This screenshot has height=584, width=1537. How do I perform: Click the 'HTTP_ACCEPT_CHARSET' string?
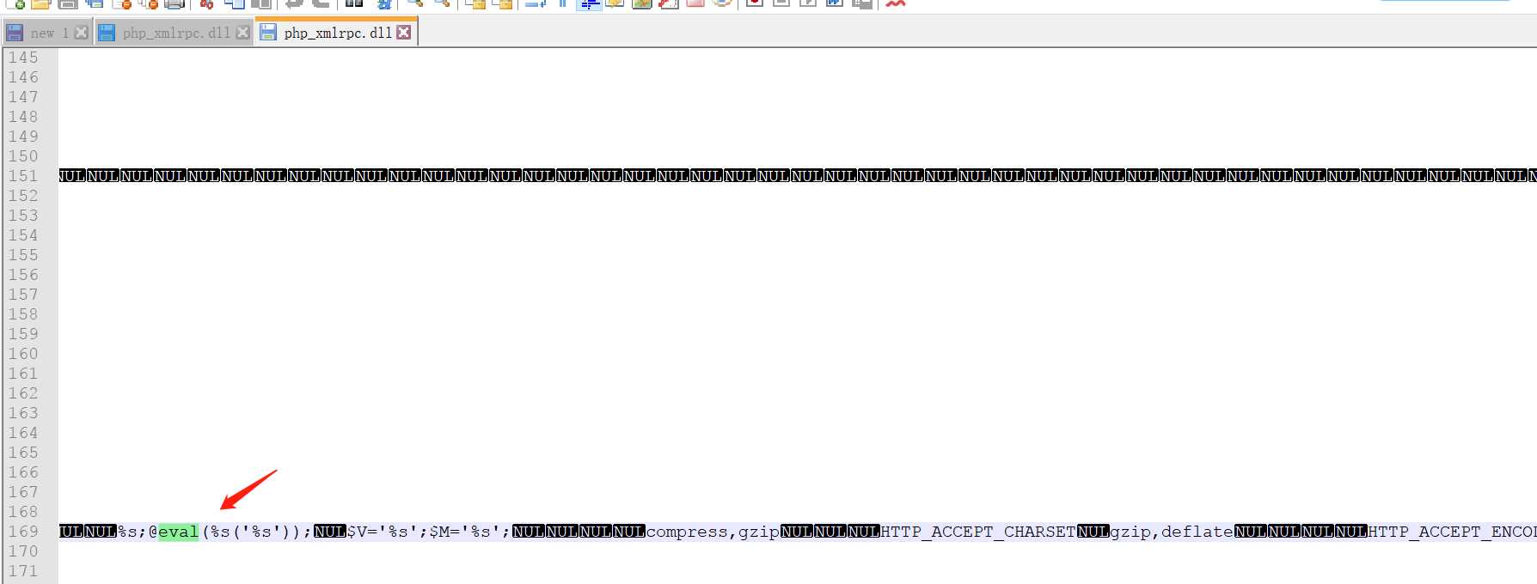coord(978,532)
